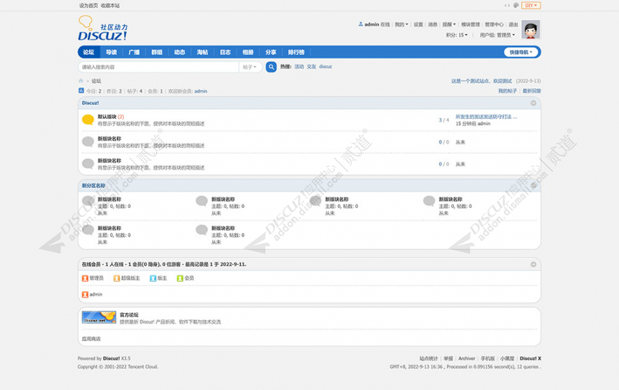Click the 超级版主 legend icon
Screen dimensions: 619x390
116,279
